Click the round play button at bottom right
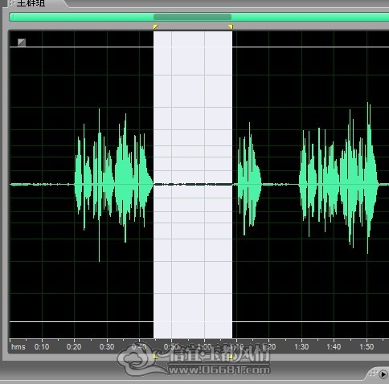 pyautogui.click(x=383, y=374)
